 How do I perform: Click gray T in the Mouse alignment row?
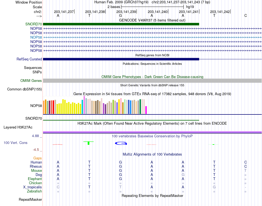click(x=245, y=171)
